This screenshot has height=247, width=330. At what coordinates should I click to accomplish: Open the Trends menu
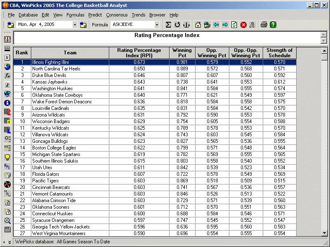pyautogui.click(x=139, y=15)
